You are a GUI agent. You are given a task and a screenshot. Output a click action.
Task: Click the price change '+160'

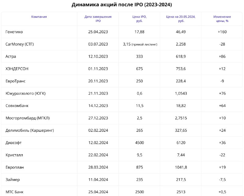pos(222,32)
